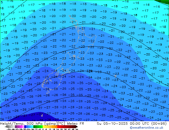Click the '-54' legend scale value
This screenshot has height=130, width=169.
pos(9,129)
